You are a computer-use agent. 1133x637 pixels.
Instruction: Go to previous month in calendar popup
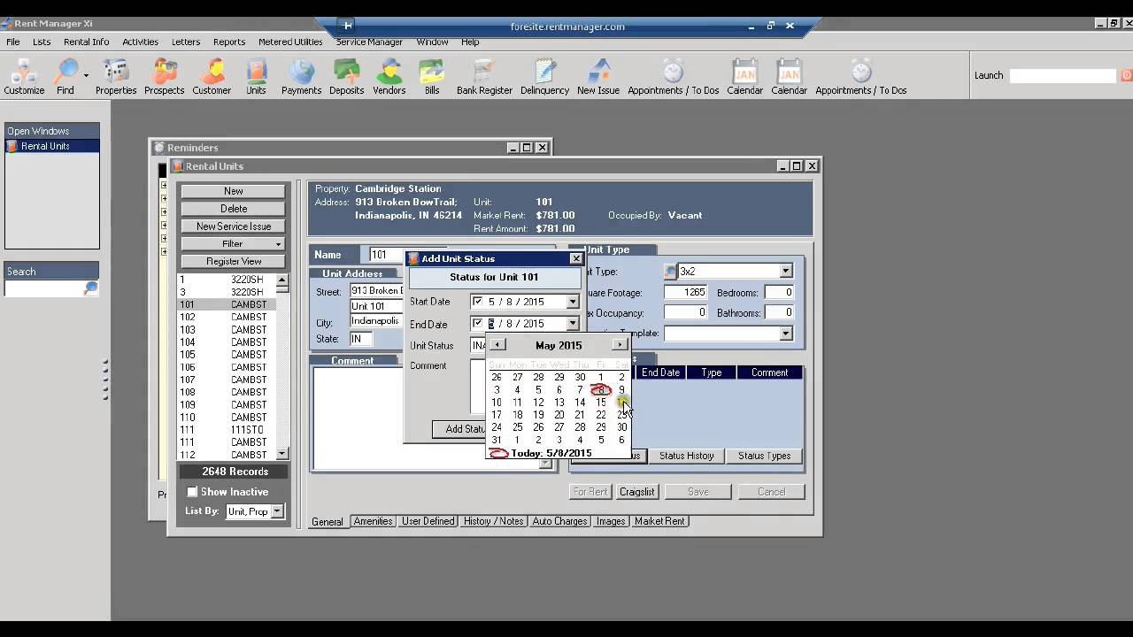coord(497,345)
